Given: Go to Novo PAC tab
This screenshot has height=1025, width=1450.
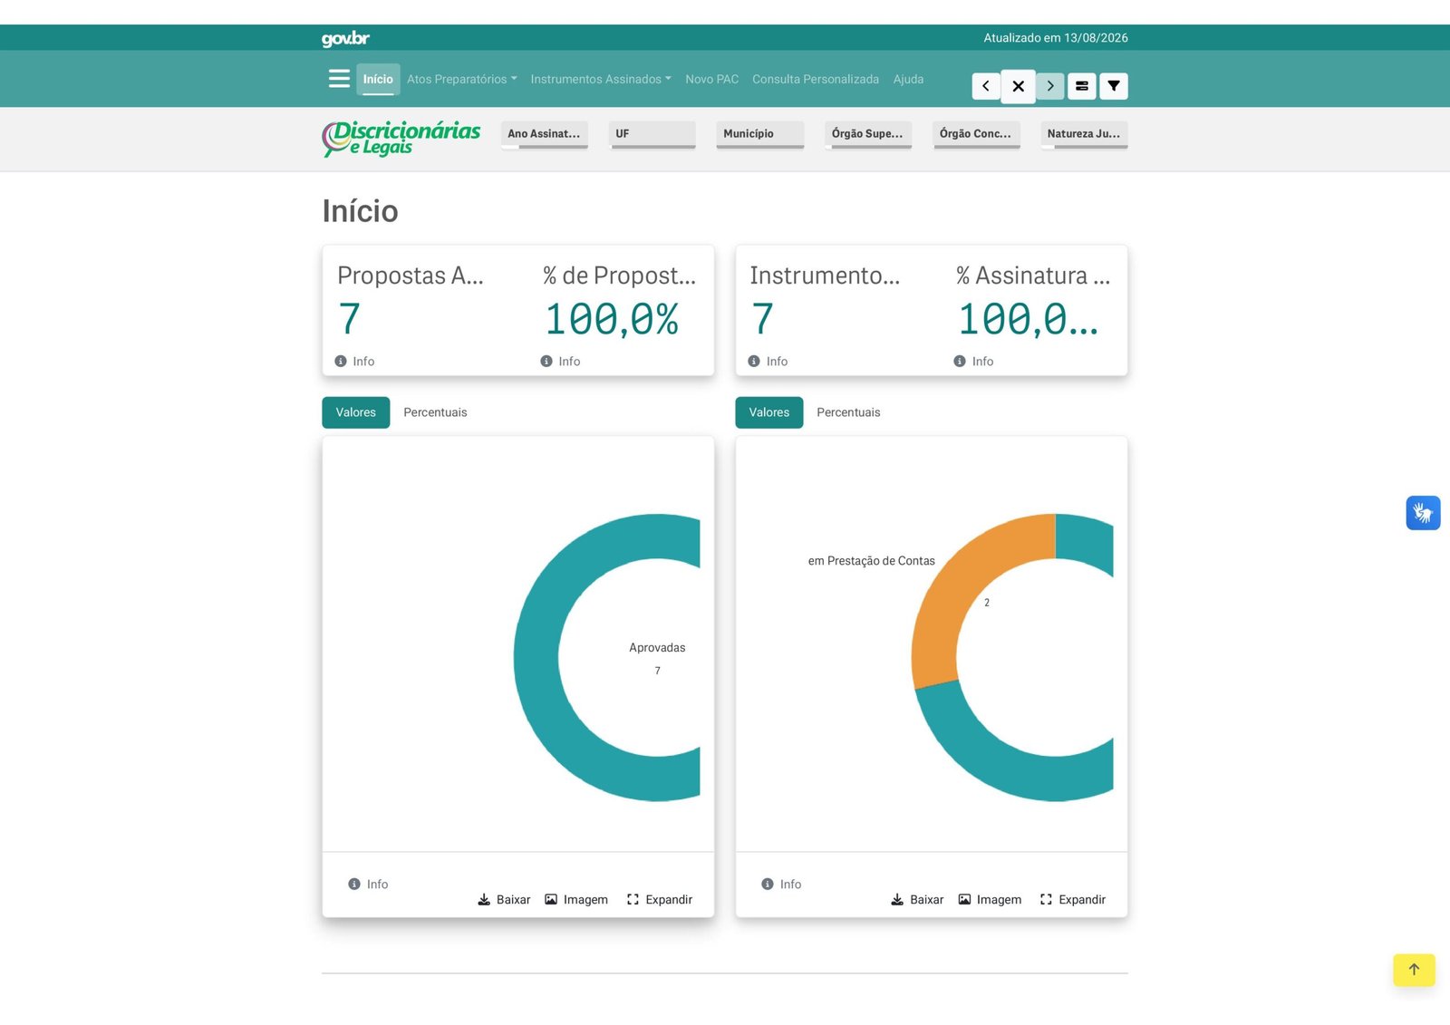Looking at the screenshot, I should 711,80.
